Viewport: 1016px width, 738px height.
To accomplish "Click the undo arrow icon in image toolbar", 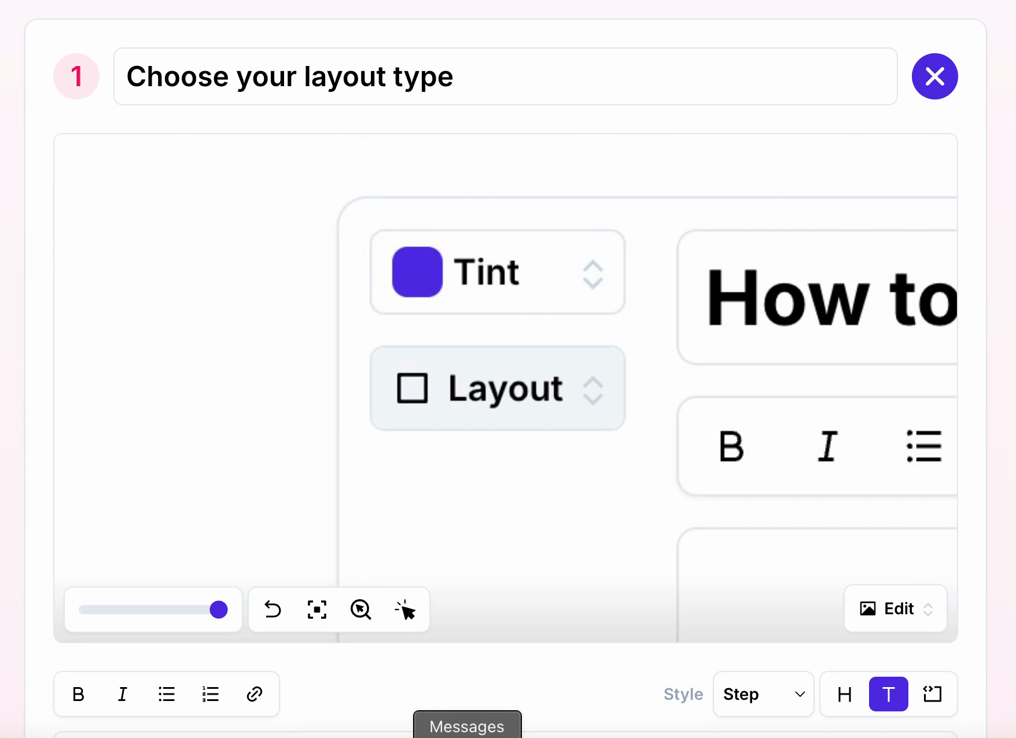I will pos(273,610).
